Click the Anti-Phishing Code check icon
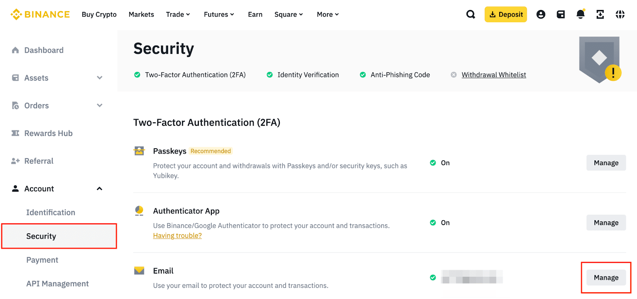 (363, 75)
